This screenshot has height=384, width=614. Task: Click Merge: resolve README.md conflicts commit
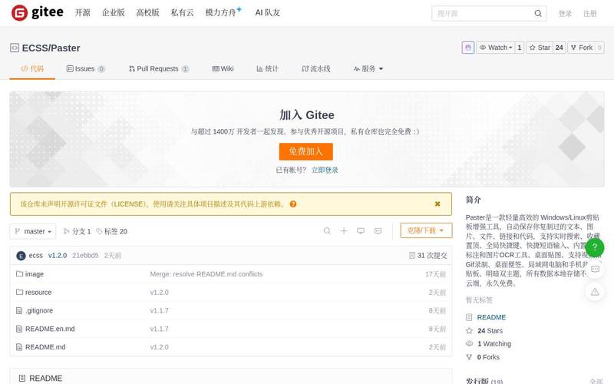coord(206,274)
